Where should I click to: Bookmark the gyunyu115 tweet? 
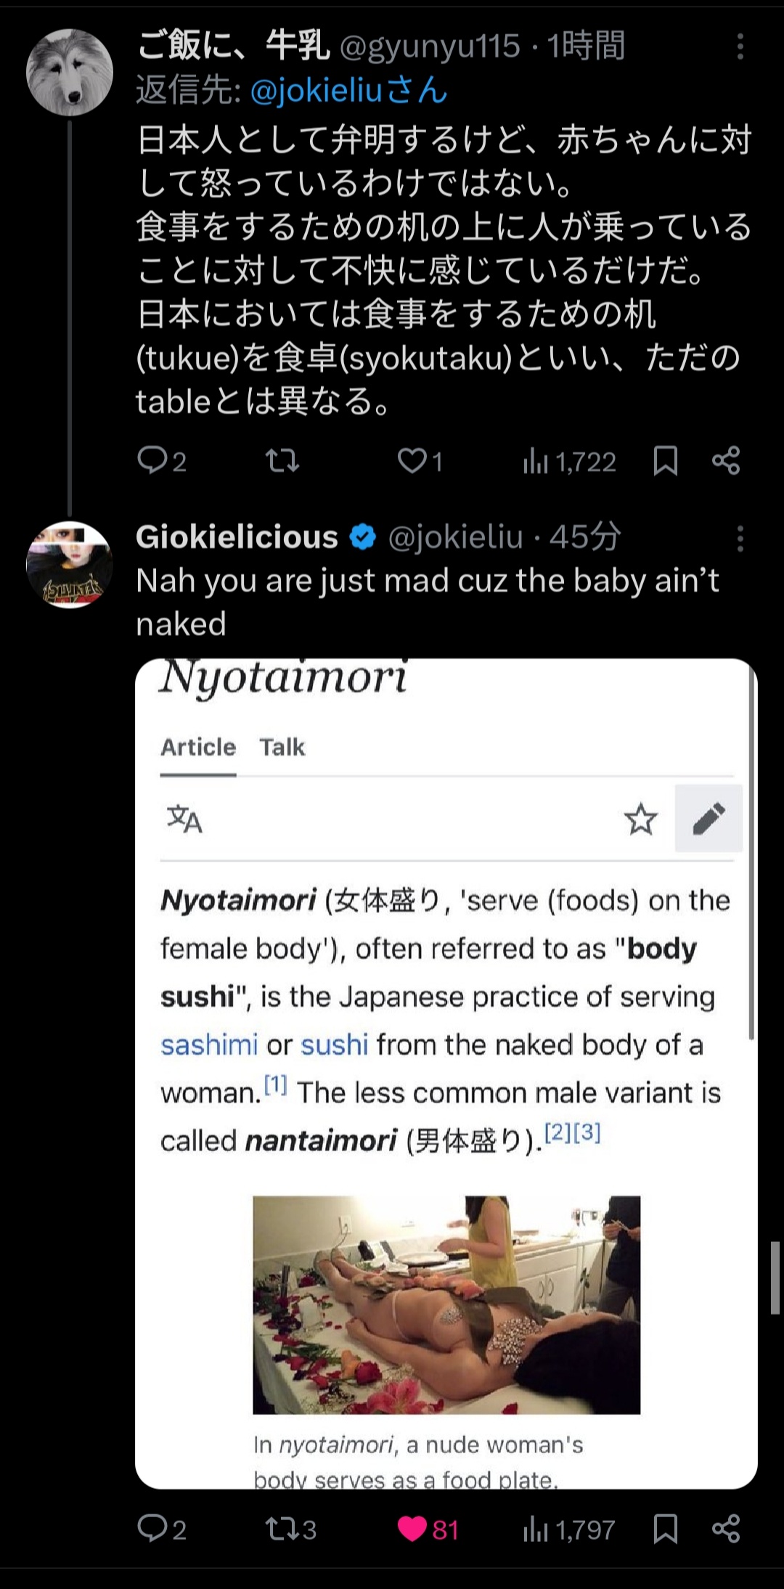point(665,460)
